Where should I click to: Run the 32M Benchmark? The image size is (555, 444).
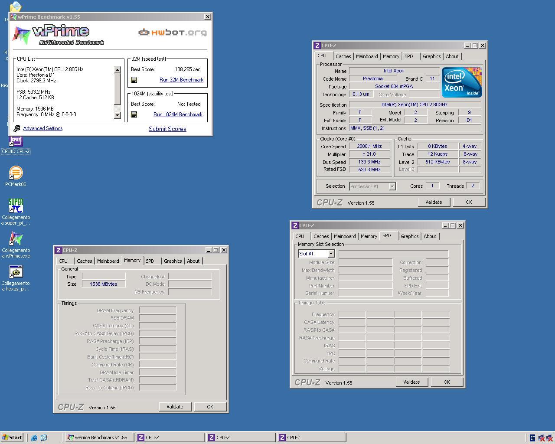(x=181, y=80)
